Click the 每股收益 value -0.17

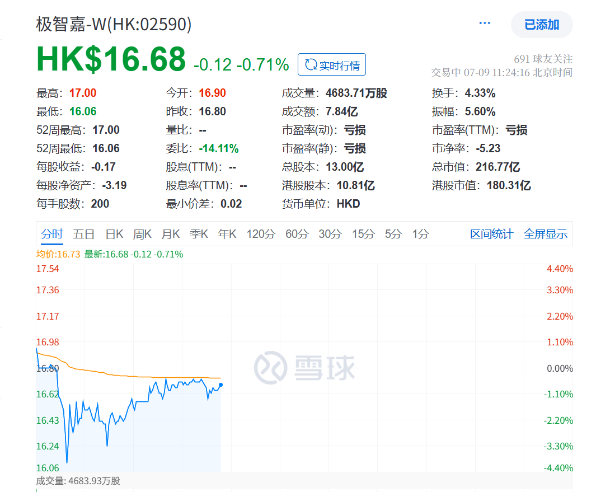tap(103, 167)
